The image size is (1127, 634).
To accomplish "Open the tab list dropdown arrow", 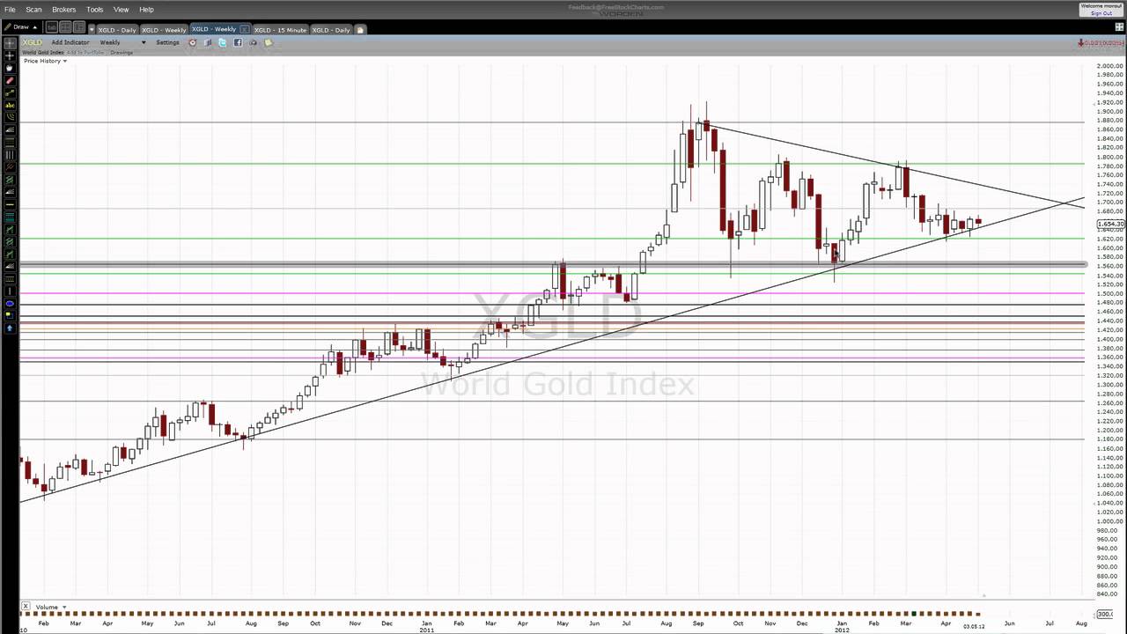I will (92, 30).
